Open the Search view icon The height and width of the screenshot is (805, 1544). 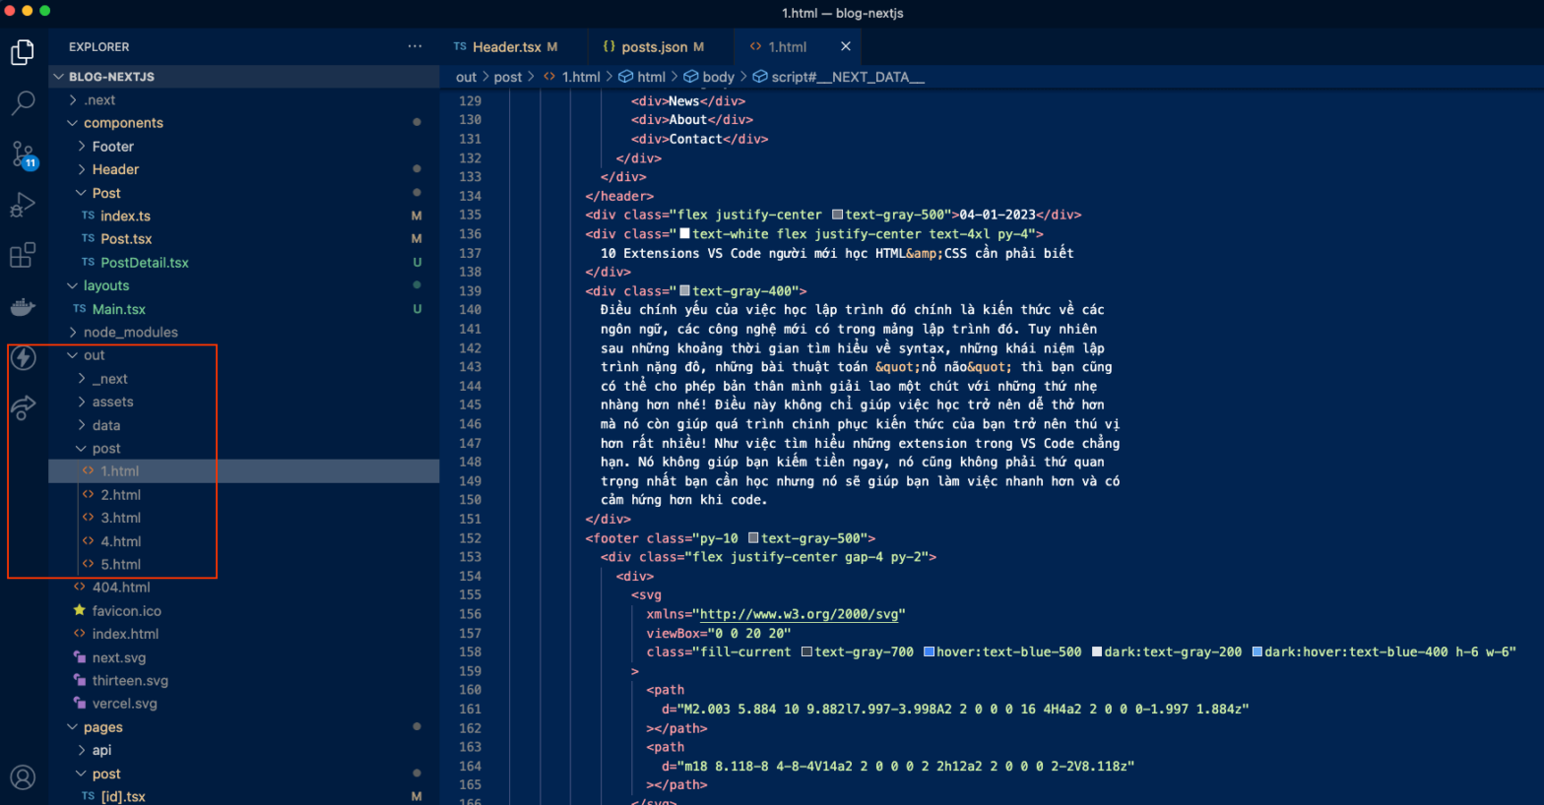[x=23, y=102]
